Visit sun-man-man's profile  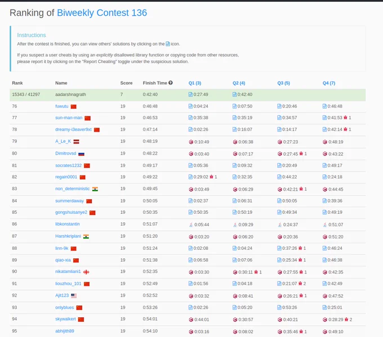coord(69,118)
